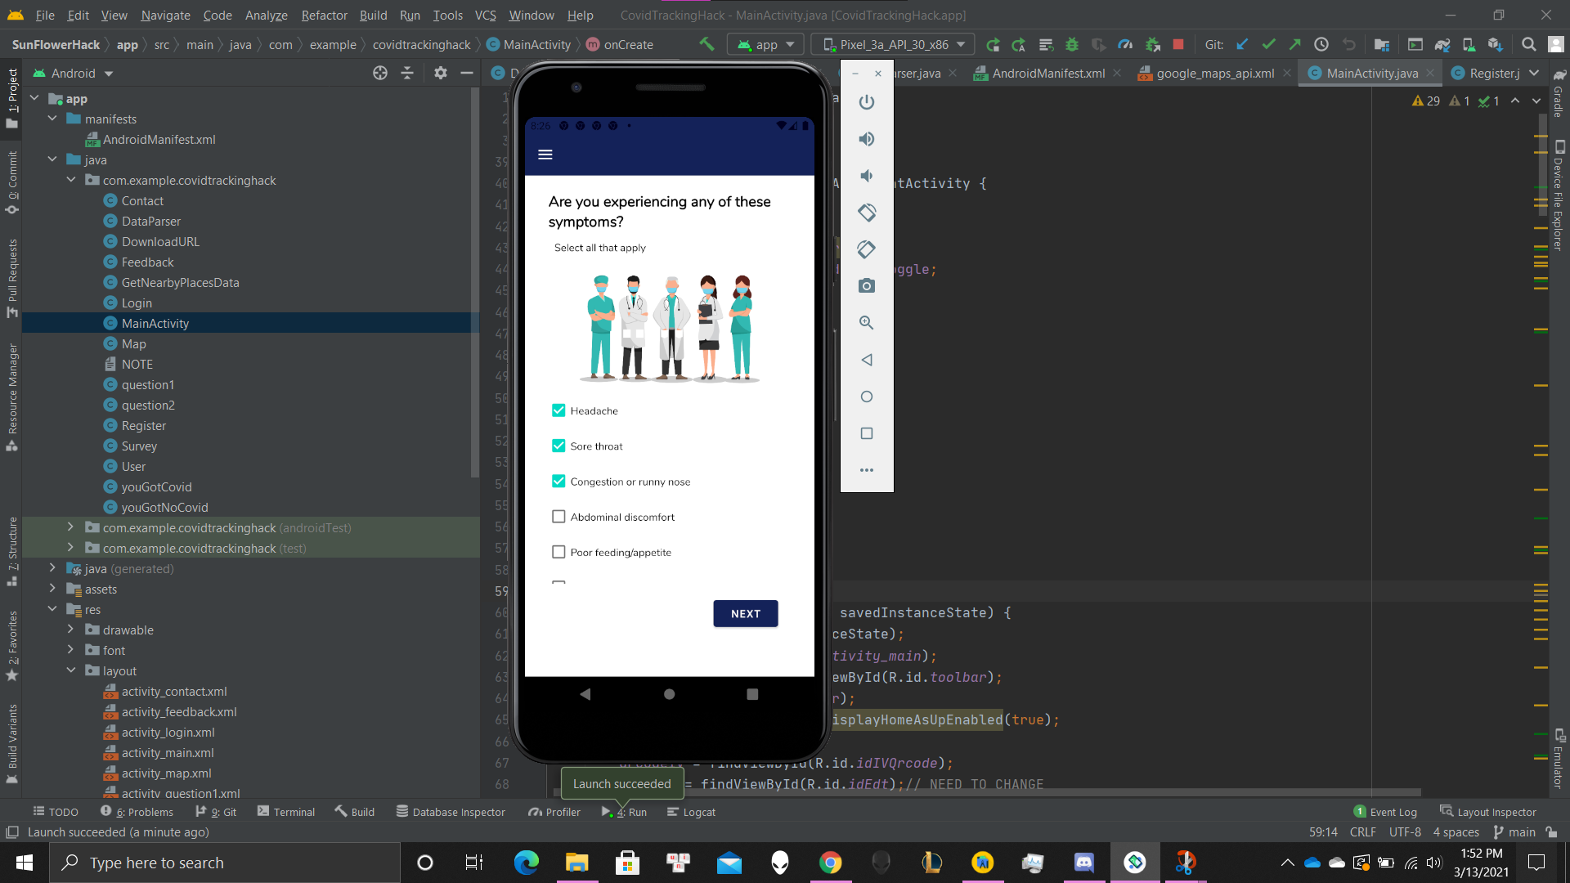1570x883 pixels.
Task: Click the emulator zoom magnifier icon
Action: pyautogui.click(x=867, y=323)
